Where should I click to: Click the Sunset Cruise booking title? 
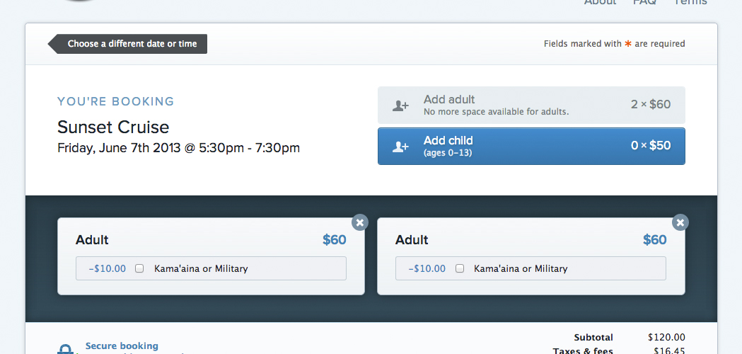click(x=113, y=127)
